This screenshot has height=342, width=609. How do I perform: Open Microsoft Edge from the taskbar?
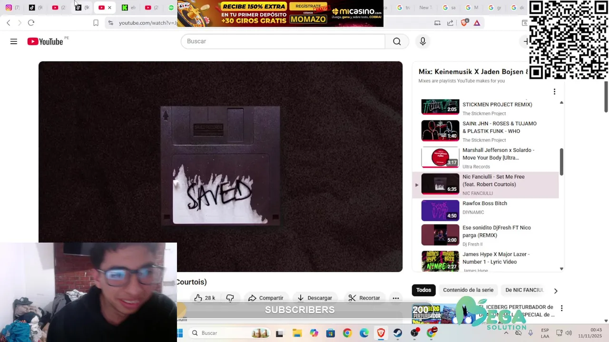tap(364, 333)
